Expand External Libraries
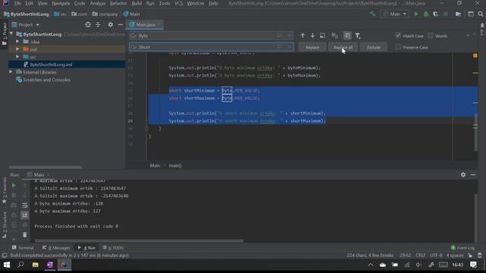The image size is (486, 273). [x=11, y=72]
